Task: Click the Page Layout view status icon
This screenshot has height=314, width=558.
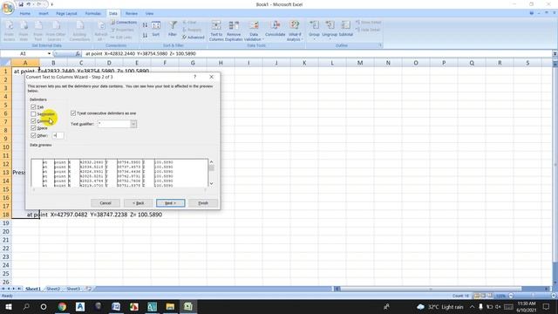Action: coord(483,296)
